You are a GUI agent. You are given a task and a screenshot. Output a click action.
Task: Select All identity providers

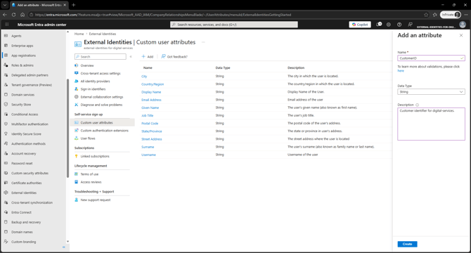click(x=95, y=81)
